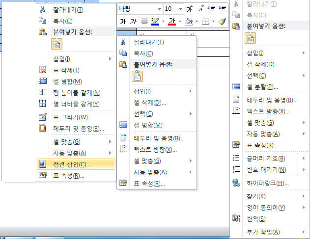Open the Borders dropdown arrow
Image resolution: width=310 pixels, height=239 pixels.
[214, 21]
